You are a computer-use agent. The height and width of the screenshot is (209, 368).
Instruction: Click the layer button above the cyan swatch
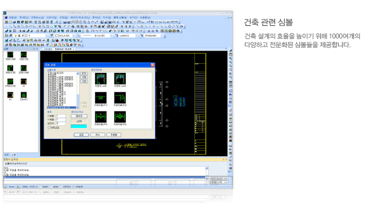pos(79,116)
